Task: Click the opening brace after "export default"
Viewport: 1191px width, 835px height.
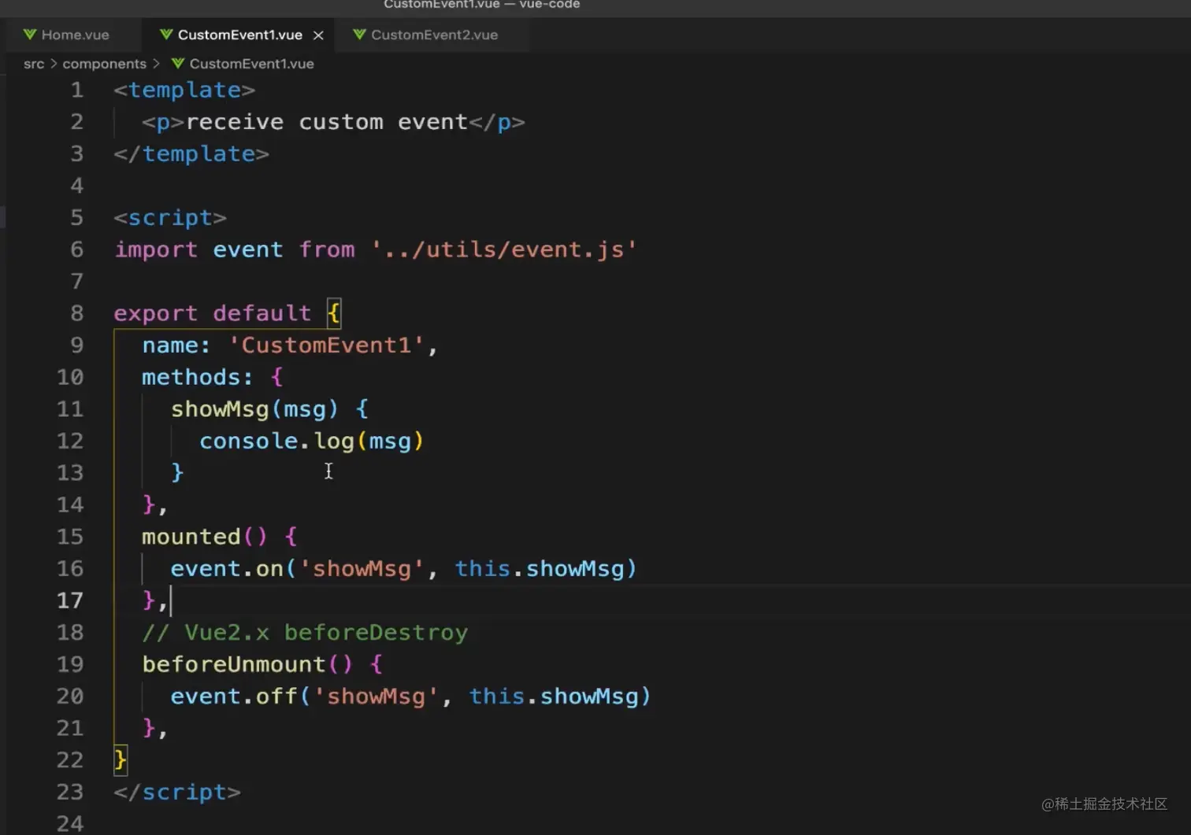Action: [334, 313]
